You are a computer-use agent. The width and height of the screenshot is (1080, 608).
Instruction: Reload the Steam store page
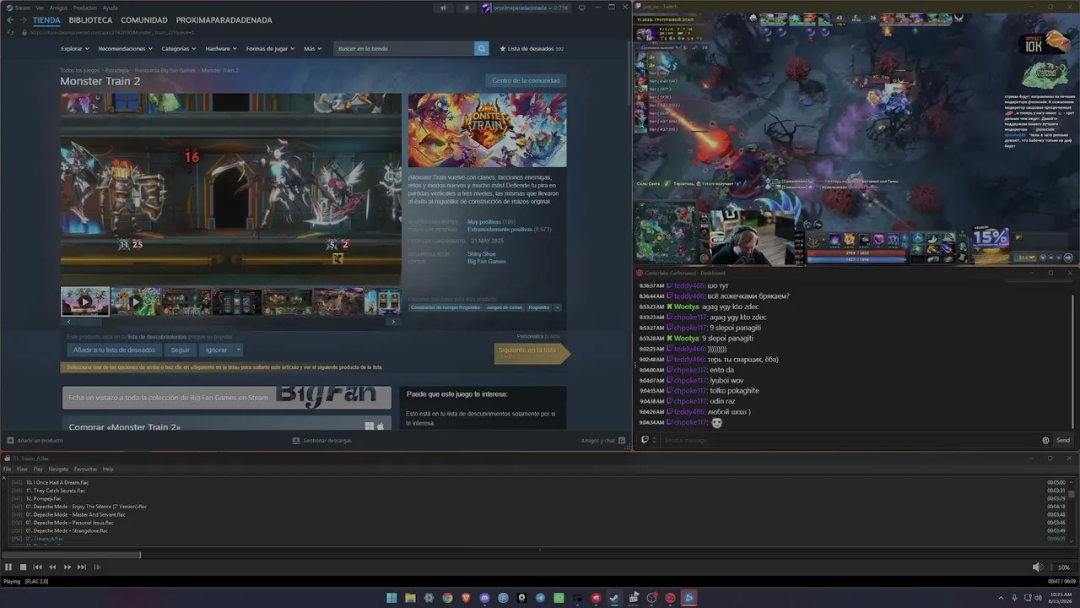[x=10, y=32]
